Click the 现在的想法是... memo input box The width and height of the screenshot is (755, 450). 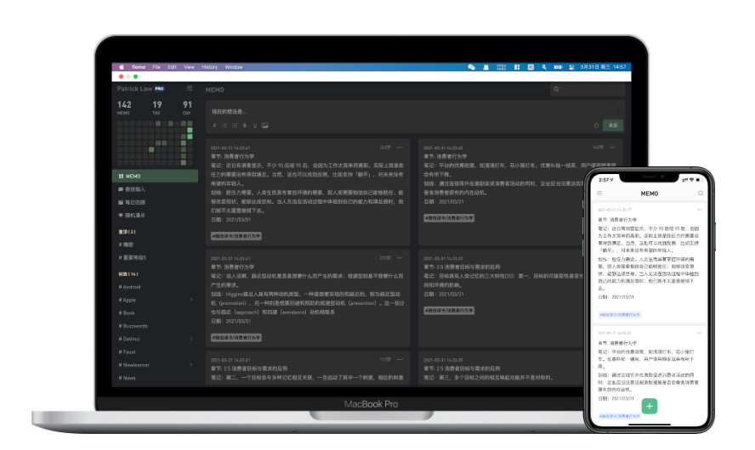pyautogui.click(x=414, y=111)
